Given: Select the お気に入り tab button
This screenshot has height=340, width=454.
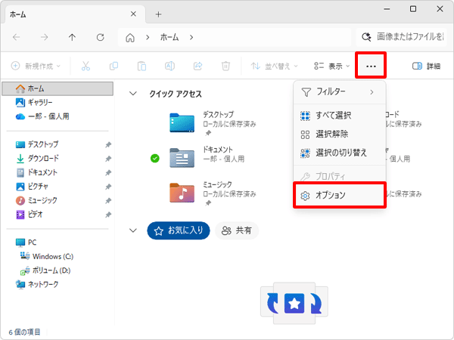Looking at the screenshot, I should pos(179,230).
